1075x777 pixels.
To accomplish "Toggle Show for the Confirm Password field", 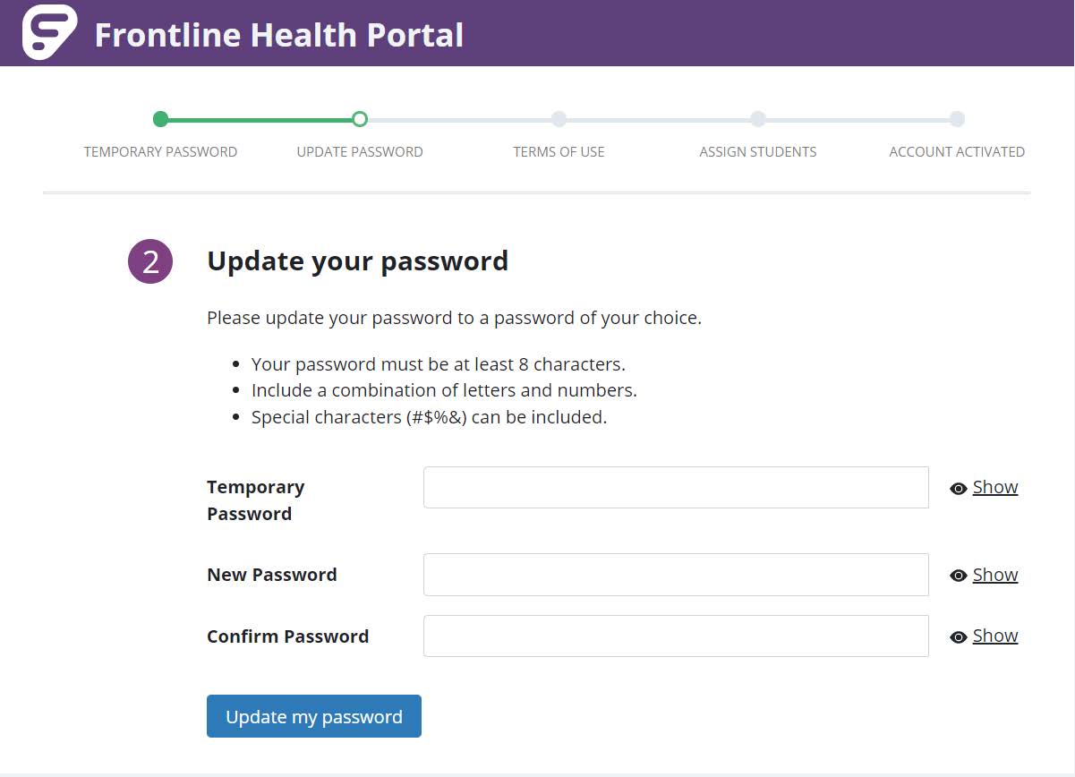I will [995, 636].
